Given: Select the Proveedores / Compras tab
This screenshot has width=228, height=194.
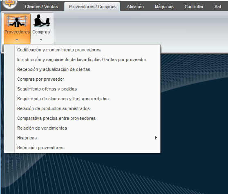Looking at the screenshot, I should click(x=92, y=7).
